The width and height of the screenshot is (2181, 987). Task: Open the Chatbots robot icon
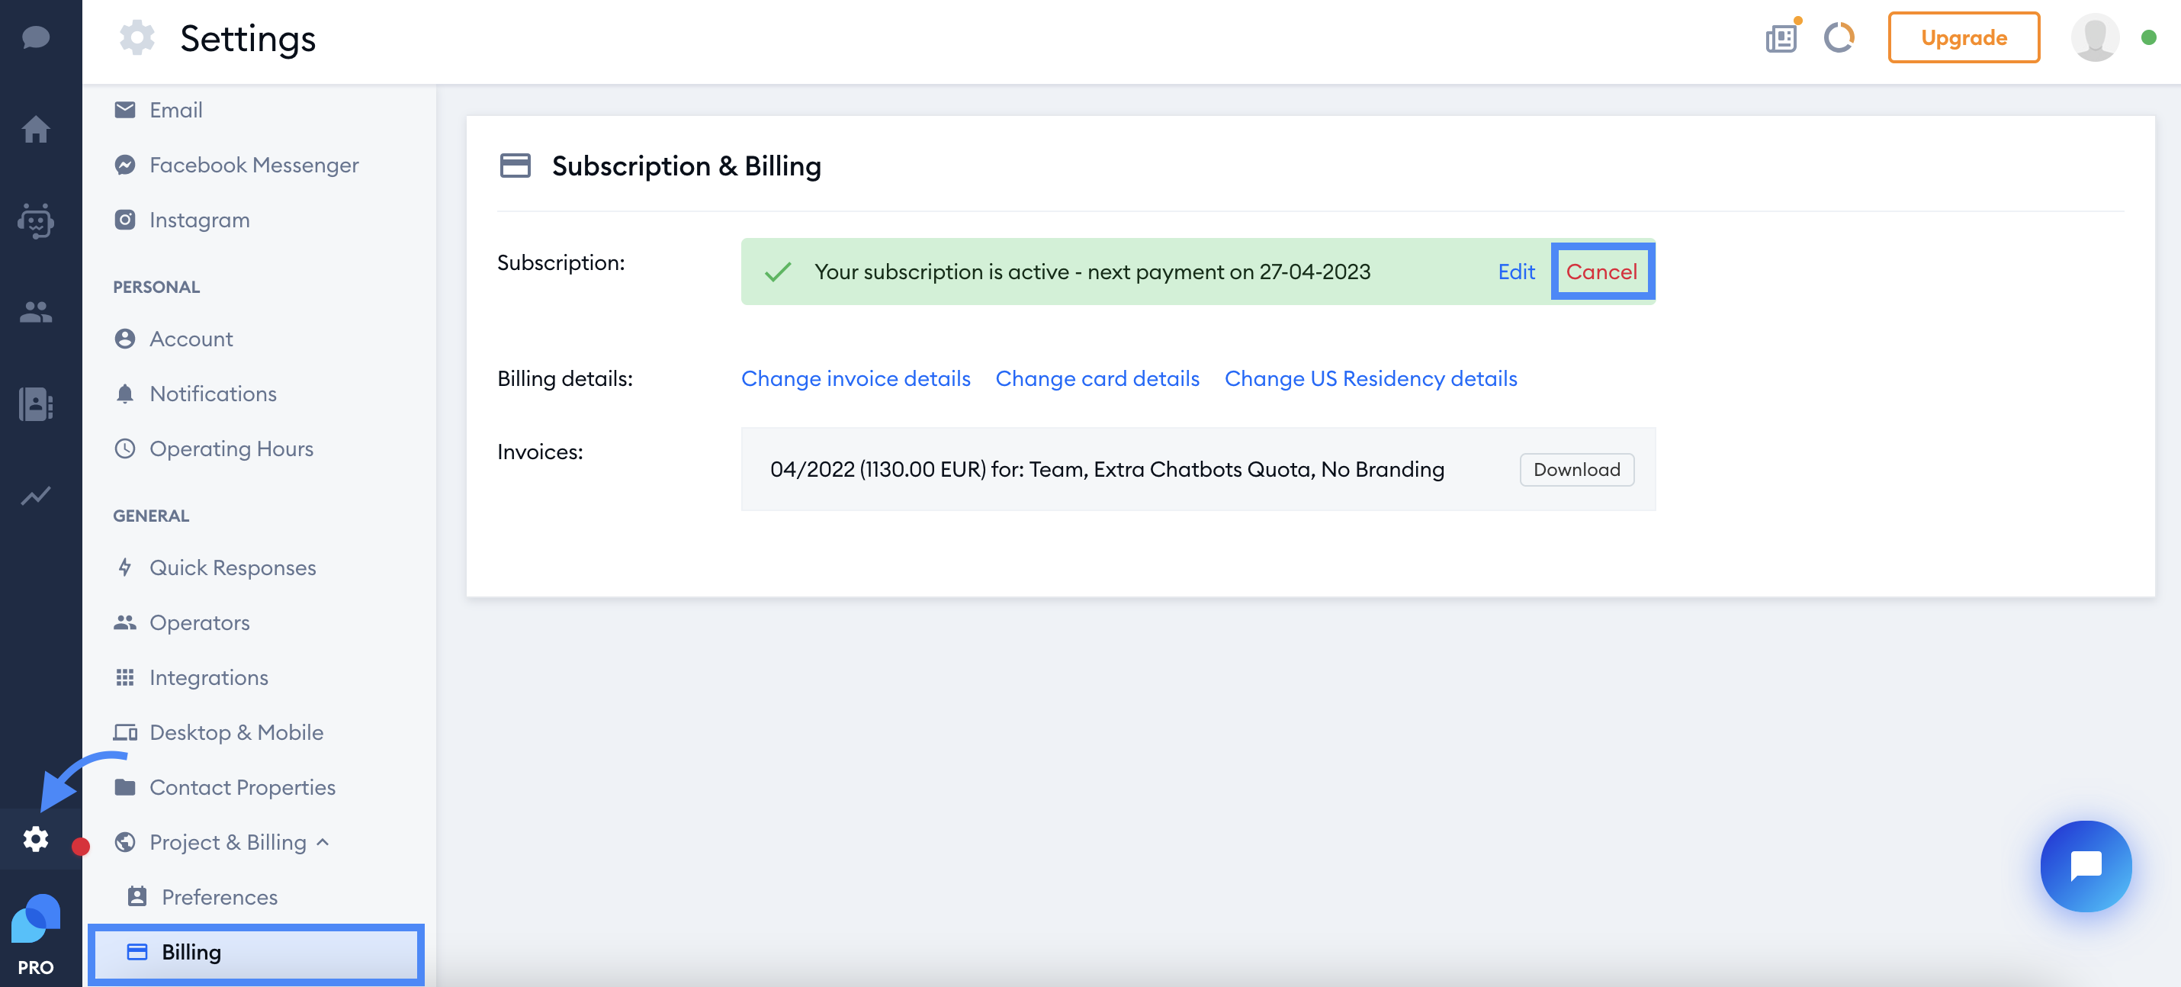pyautogui.click(x=36, y=221)
